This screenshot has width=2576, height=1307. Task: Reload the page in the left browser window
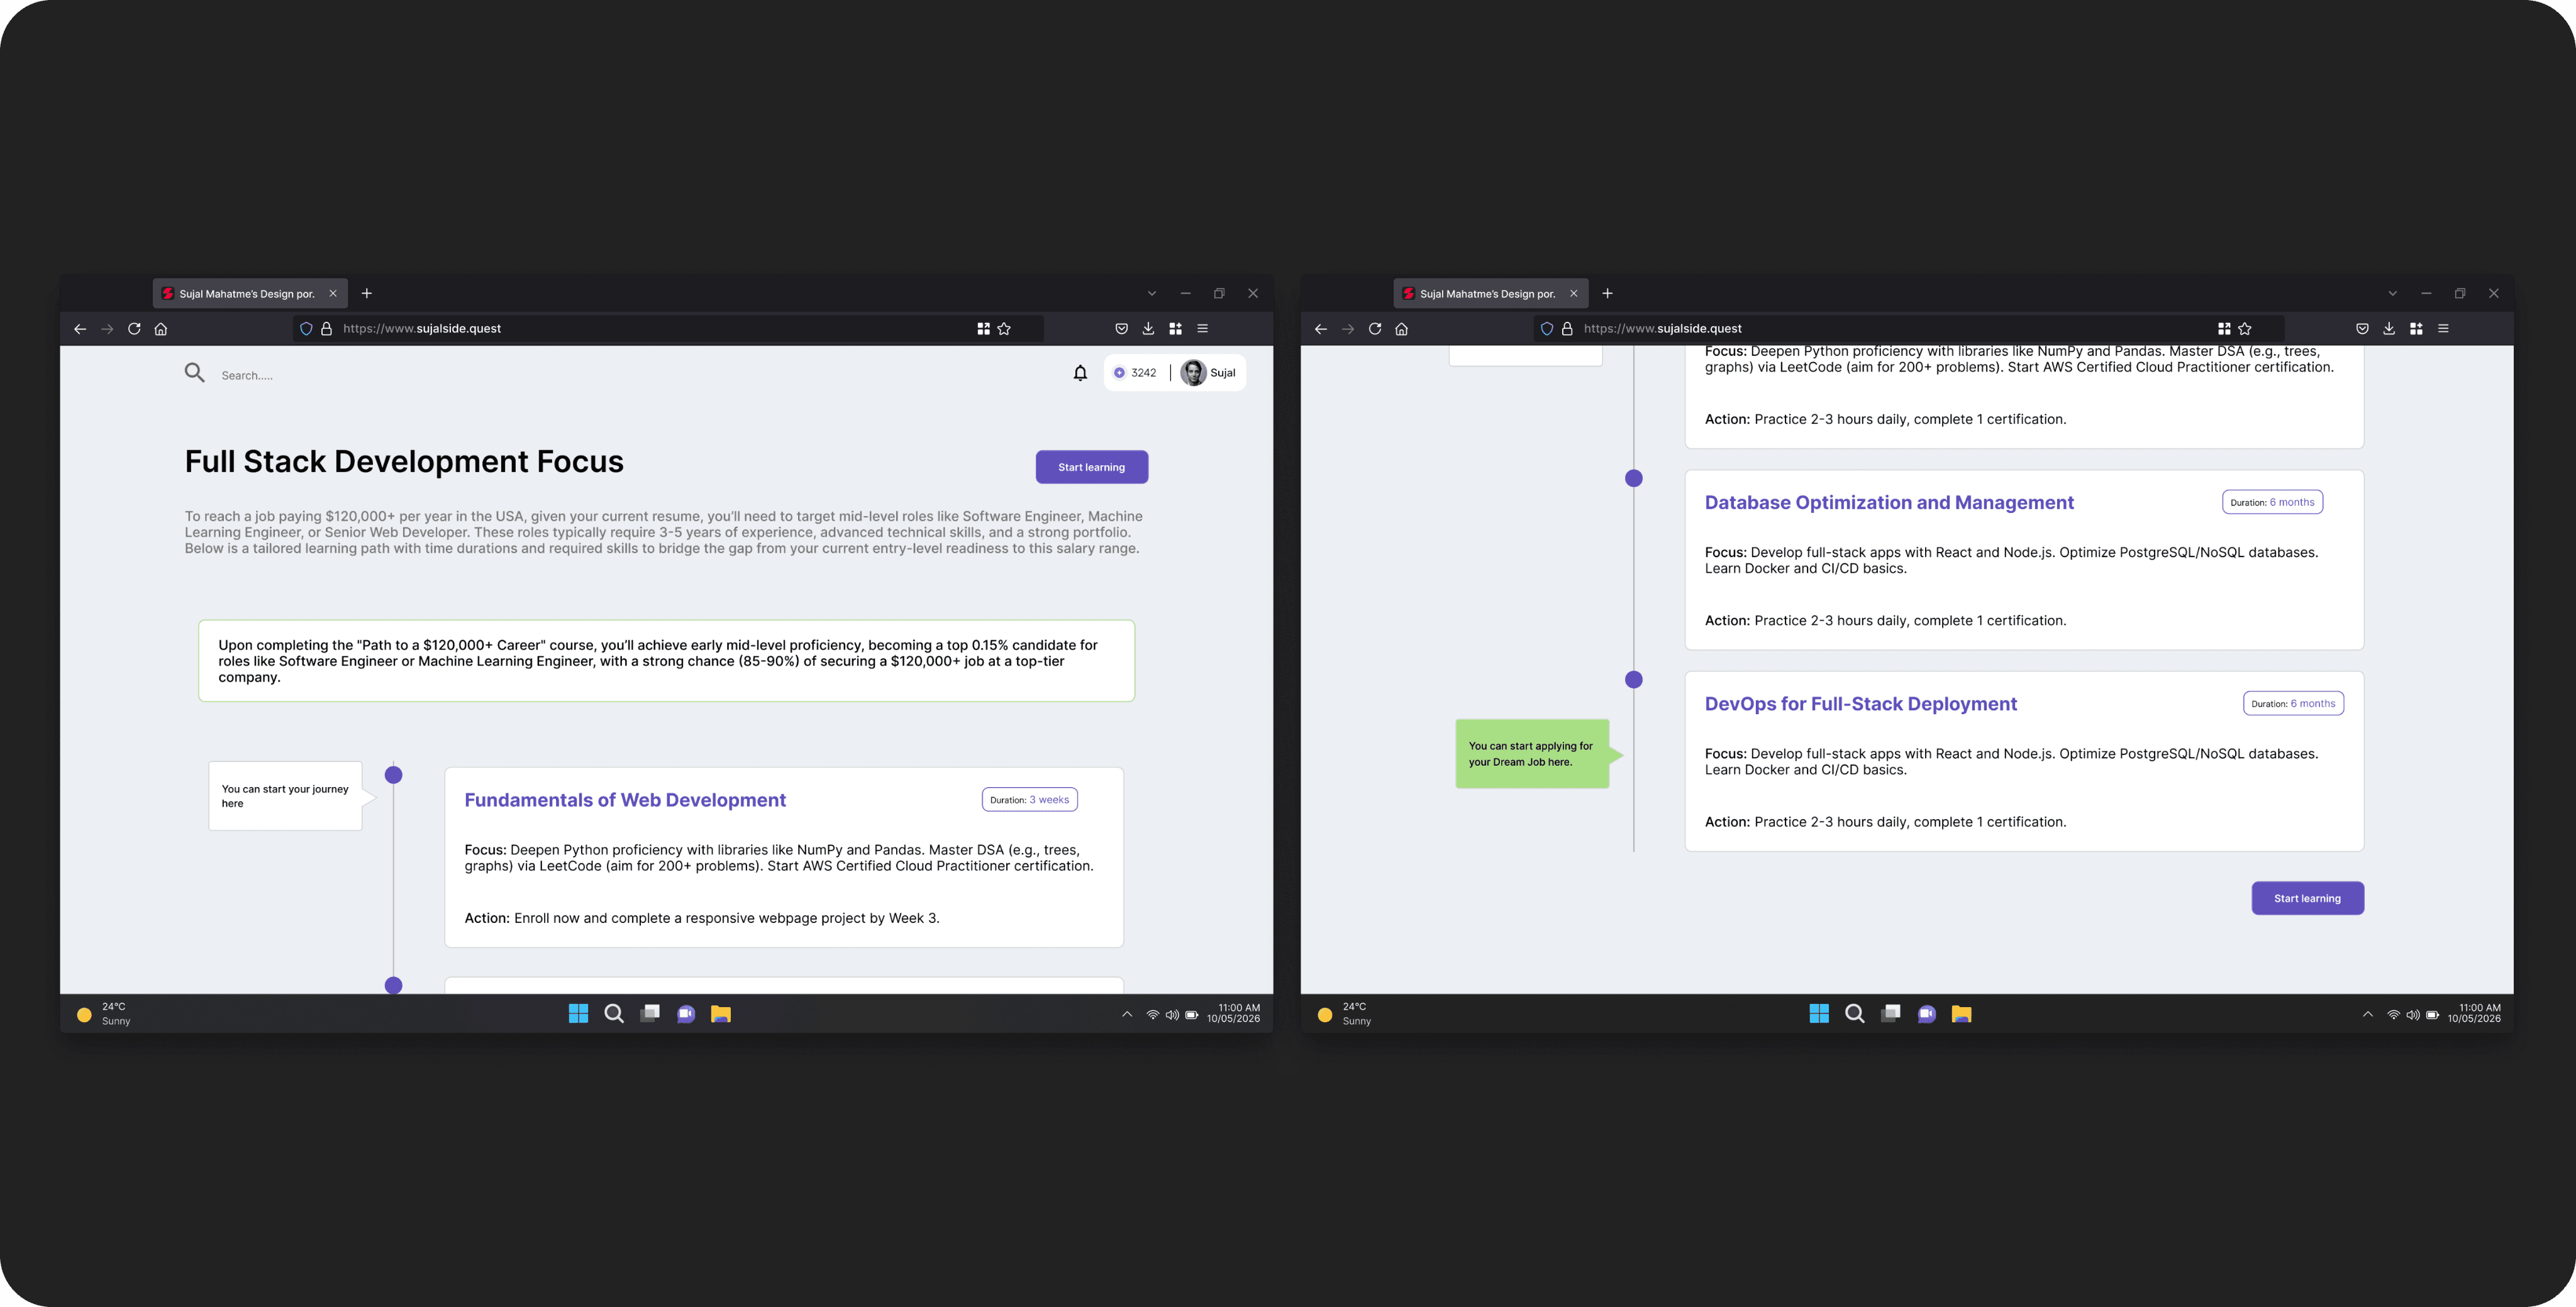134,329
